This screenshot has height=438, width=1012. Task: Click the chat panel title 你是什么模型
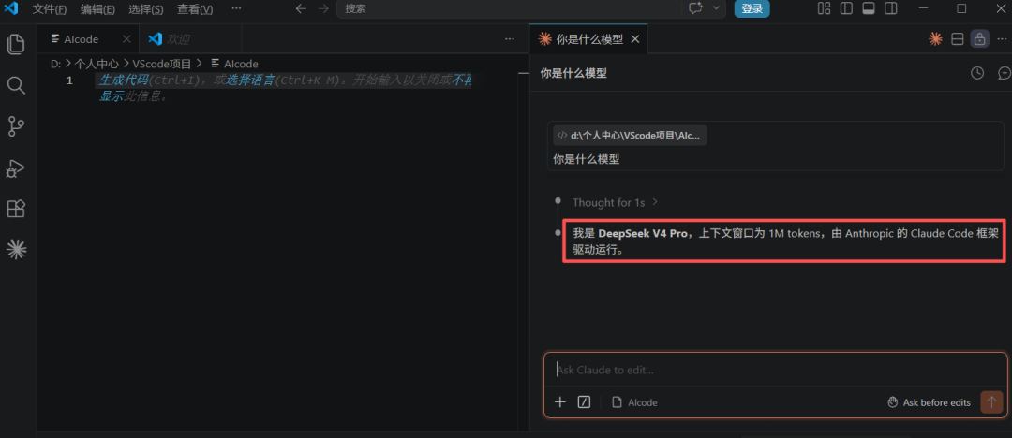573,74
